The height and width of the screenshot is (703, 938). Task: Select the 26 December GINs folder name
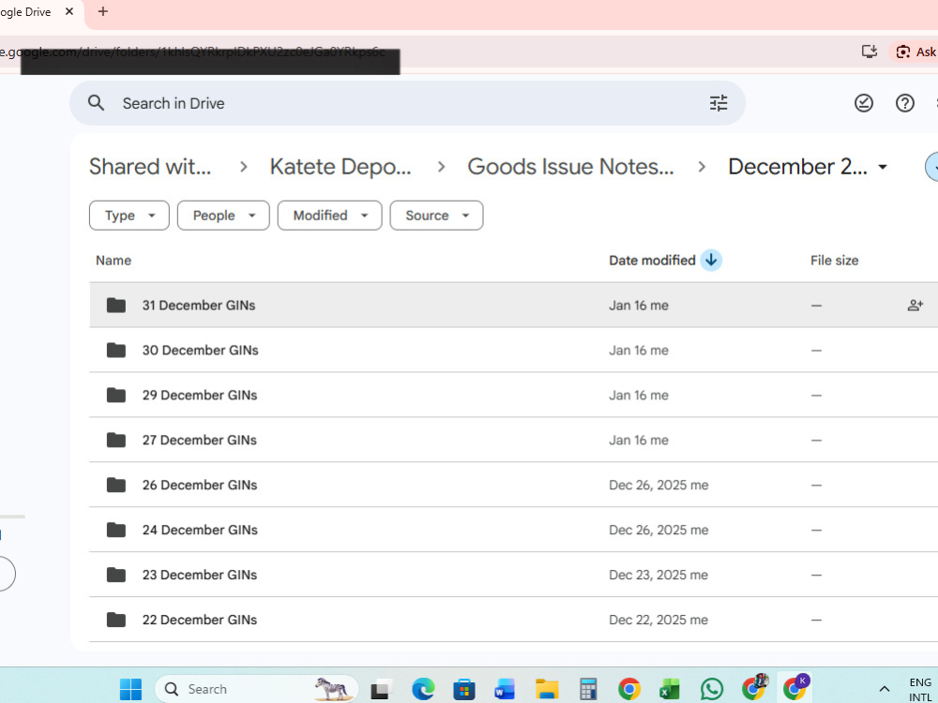pos(200,485)
